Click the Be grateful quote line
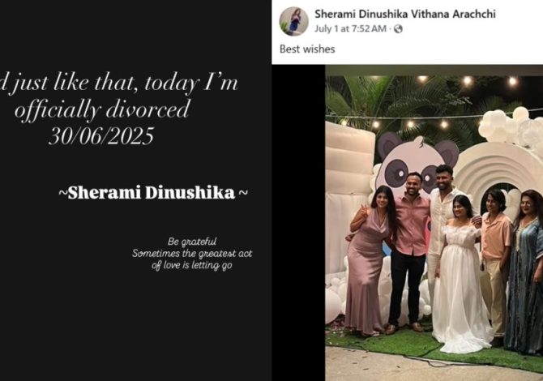The width and height of the screenshot is (543, 381). click(192, 242)
